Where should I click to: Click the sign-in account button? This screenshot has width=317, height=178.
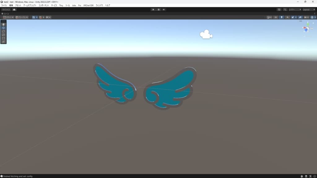pos(6,10)
